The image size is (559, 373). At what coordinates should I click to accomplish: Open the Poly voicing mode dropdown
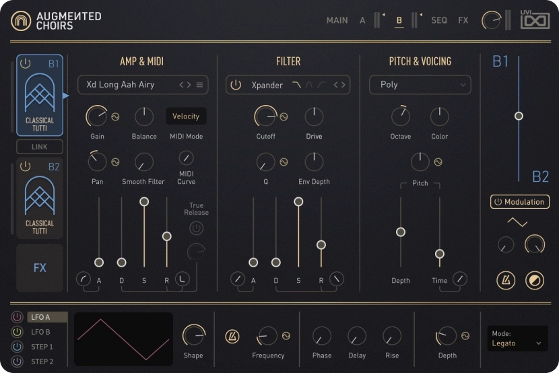pyautogui.click(x=420, y=85)
